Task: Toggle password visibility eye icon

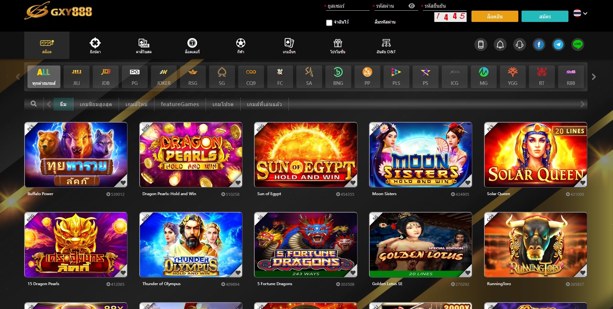Action: [411, 6]
